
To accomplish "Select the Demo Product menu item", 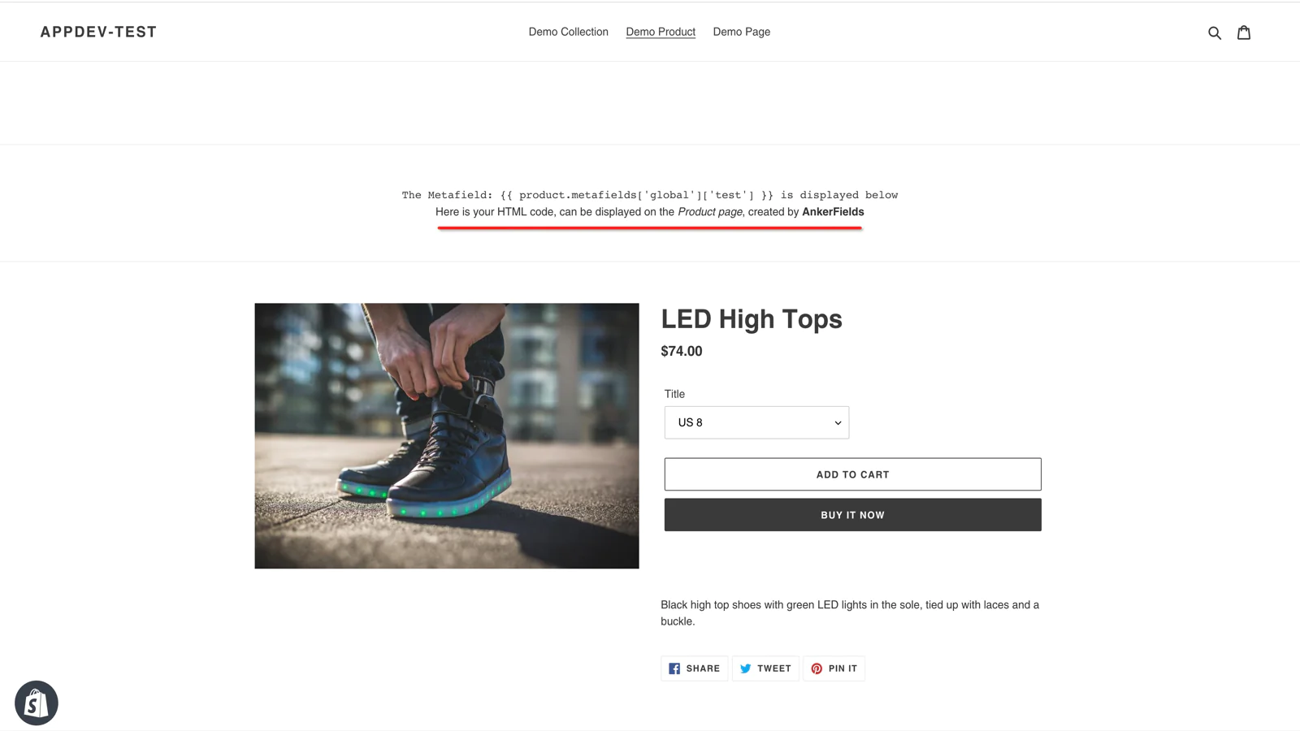I will (x=661, y=32).
